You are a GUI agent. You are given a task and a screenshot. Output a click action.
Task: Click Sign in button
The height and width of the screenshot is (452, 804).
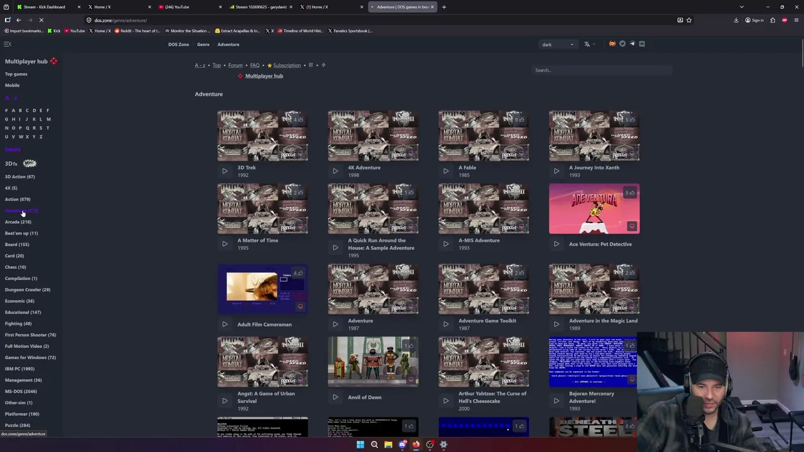[x=754, y=20]
